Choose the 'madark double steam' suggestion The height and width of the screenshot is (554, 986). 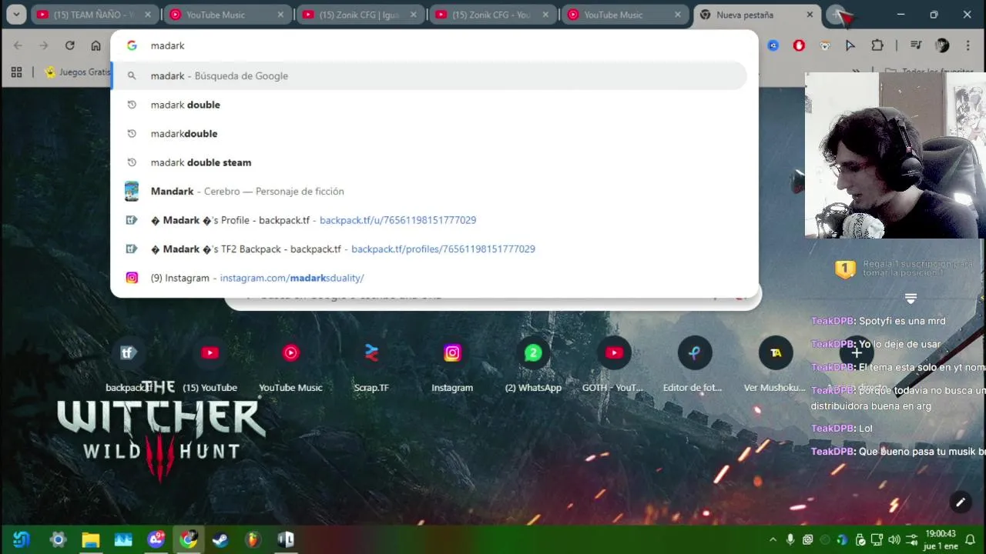429,162
